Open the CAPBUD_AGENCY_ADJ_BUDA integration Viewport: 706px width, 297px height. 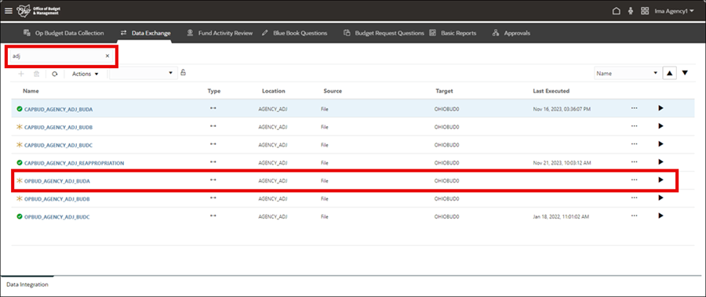tap(59, 109)
